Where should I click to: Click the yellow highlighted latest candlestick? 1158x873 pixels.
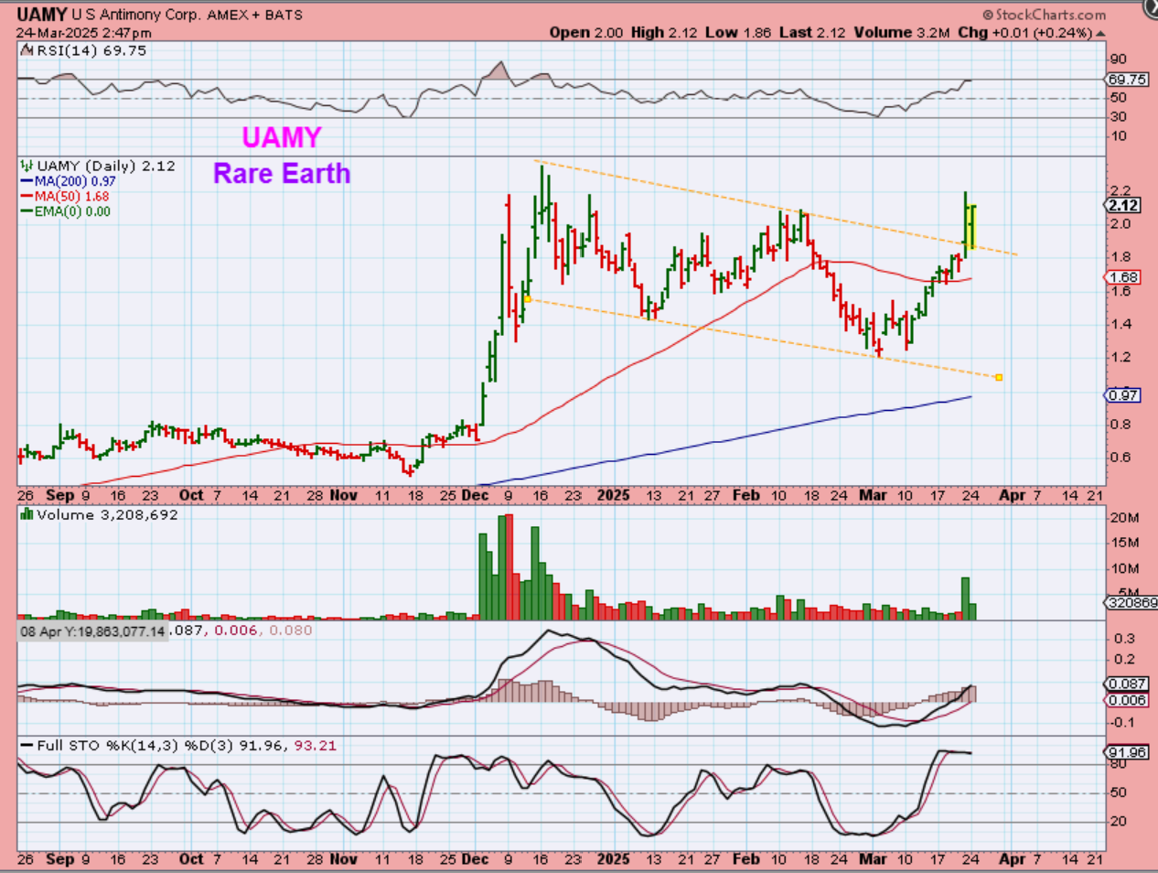tap(973, 227)
